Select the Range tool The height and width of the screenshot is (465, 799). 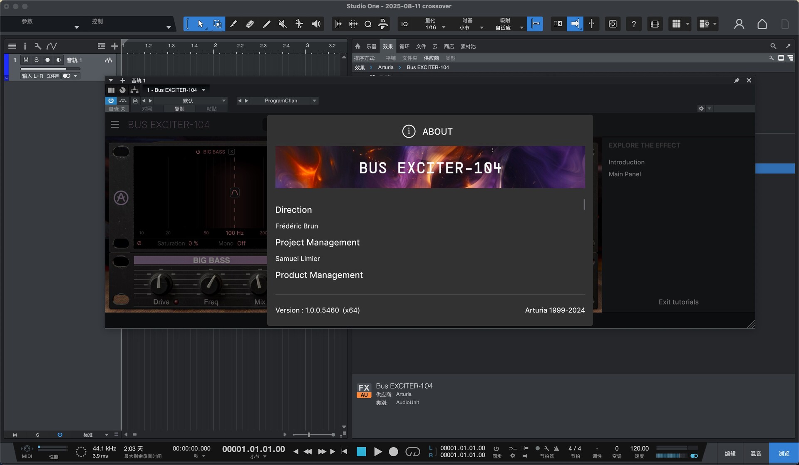point(217,24)
